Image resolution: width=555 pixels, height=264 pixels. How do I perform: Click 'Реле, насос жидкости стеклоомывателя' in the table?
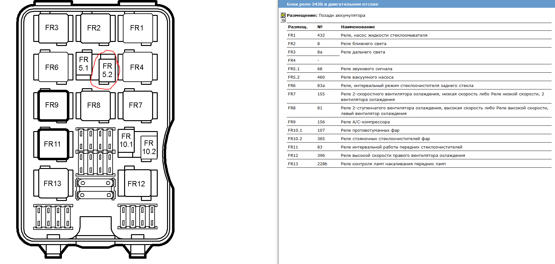(x=384, y=35)
